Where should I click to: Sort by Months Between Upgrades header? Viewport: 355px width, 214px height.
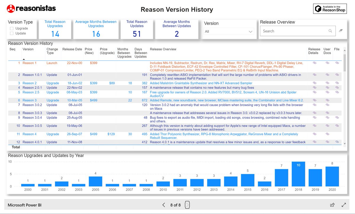click(x=125, y=53)
